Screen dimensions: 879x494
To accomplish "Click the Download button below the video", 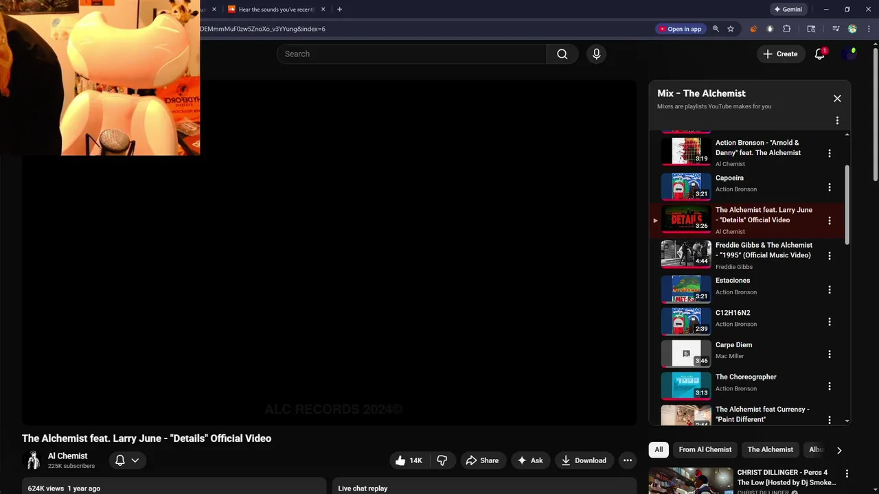I will coord(584,460).
